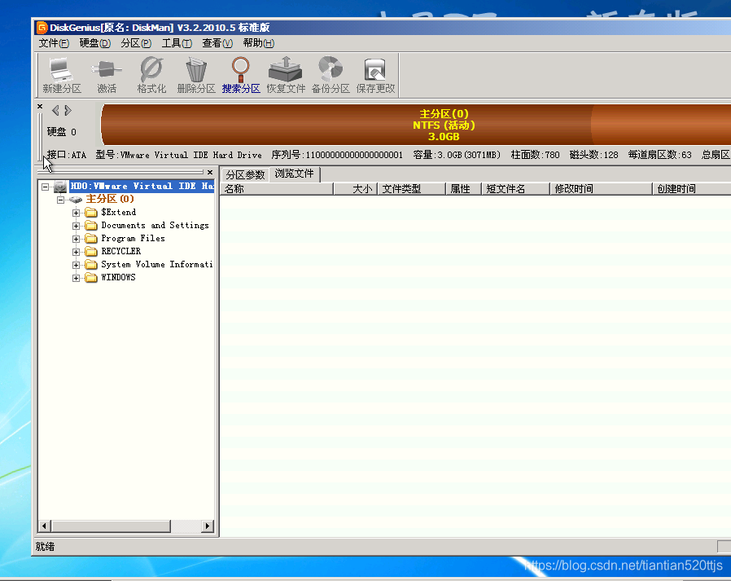The image size is (731, 581).
Task: Sort file list by 创建时间 column
Action: point(692,188)
